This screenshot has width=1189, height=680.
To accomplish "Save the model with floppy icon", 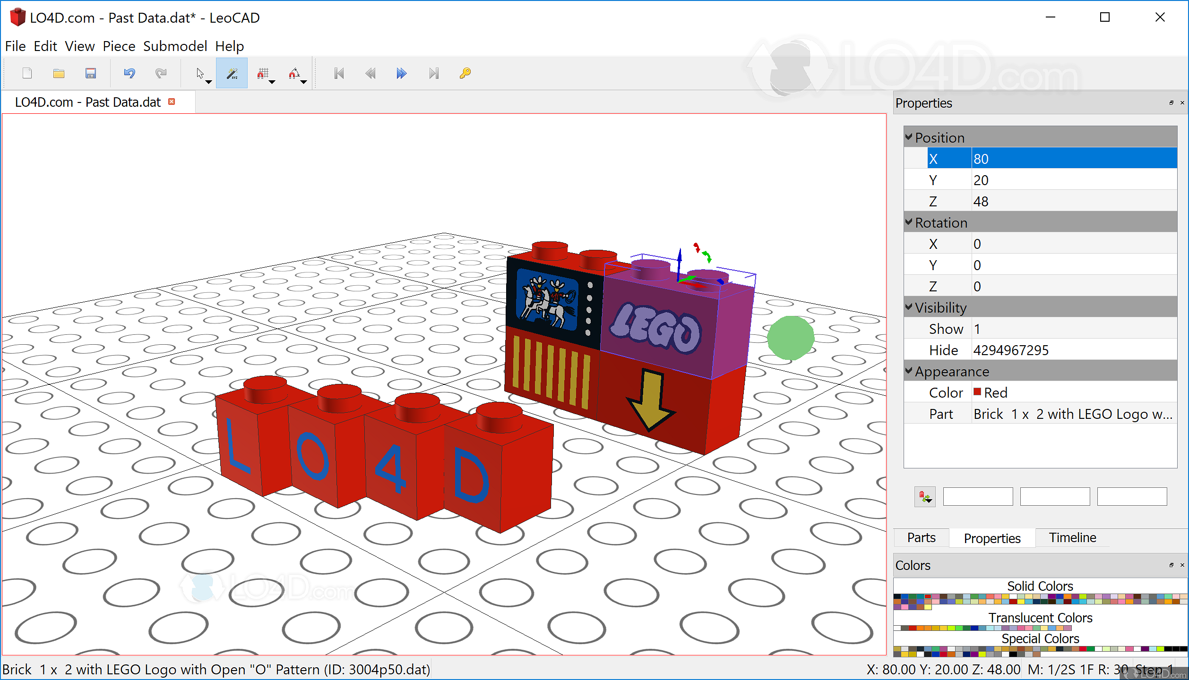I will pos(90,73).
